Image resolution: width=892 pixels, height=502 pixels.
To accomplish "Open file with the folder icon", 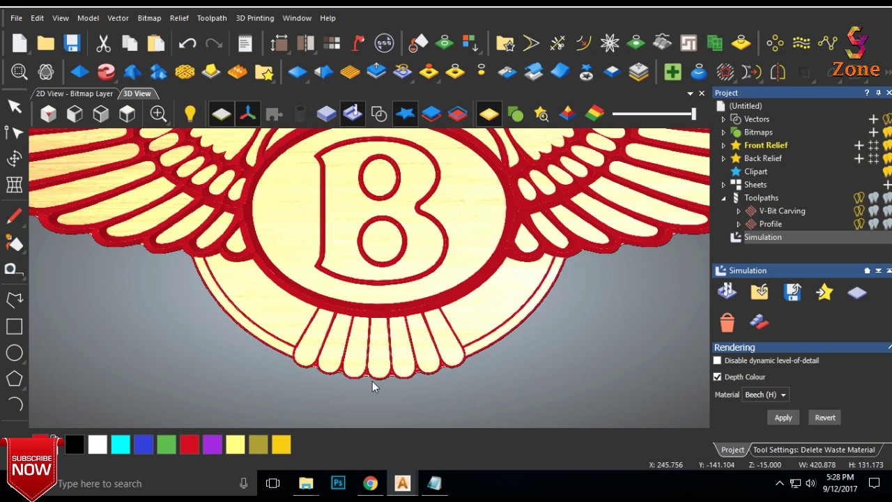I will coord(46,43).
